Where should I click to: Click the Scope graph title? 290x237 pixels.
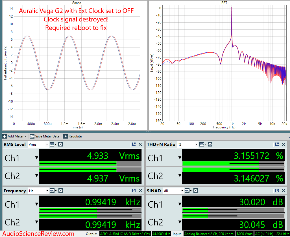[77, 3]
